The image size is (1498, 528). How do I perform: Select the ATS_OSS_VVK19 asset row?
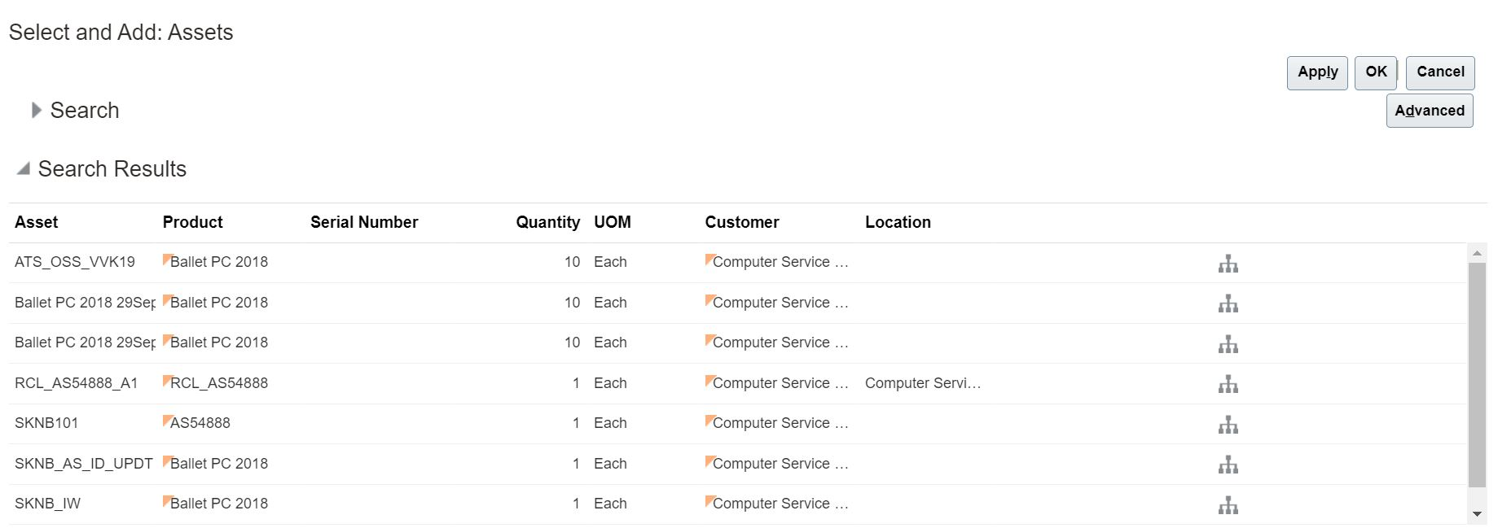(75, 262)
